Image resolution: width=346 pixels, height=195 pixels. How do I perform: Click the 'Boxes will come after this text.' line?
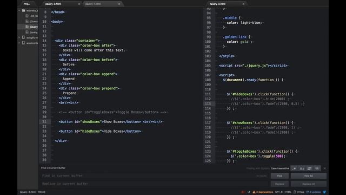[x=94, y=50]
